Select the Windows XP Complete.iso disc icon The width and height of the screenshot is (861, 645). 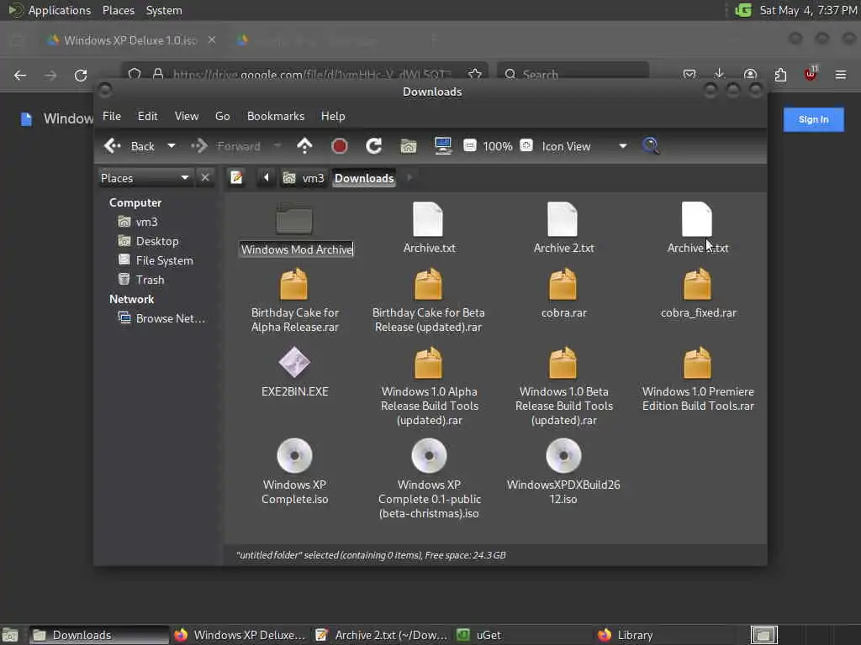tap(294, 455)
